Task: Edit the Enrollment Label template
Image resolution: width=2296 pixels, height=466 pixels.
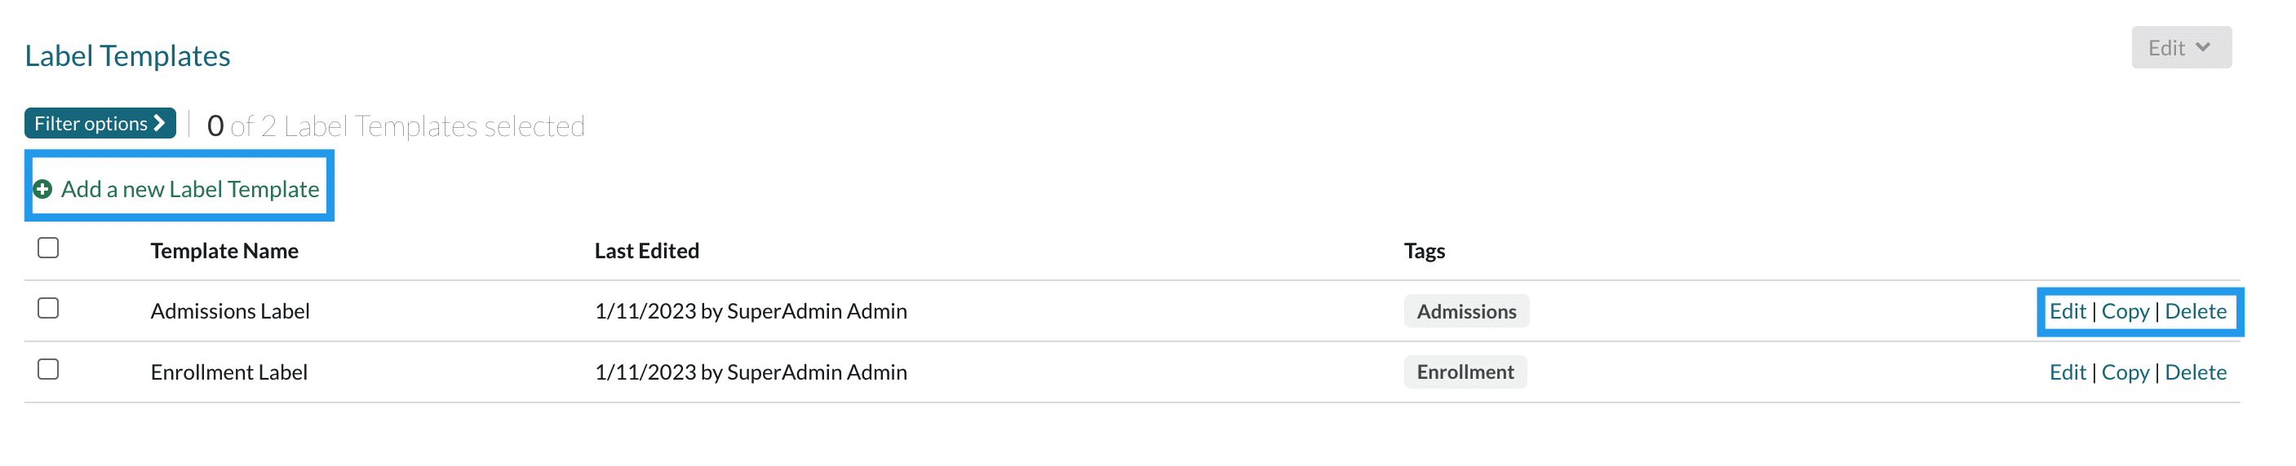Action: [2066, 372]
